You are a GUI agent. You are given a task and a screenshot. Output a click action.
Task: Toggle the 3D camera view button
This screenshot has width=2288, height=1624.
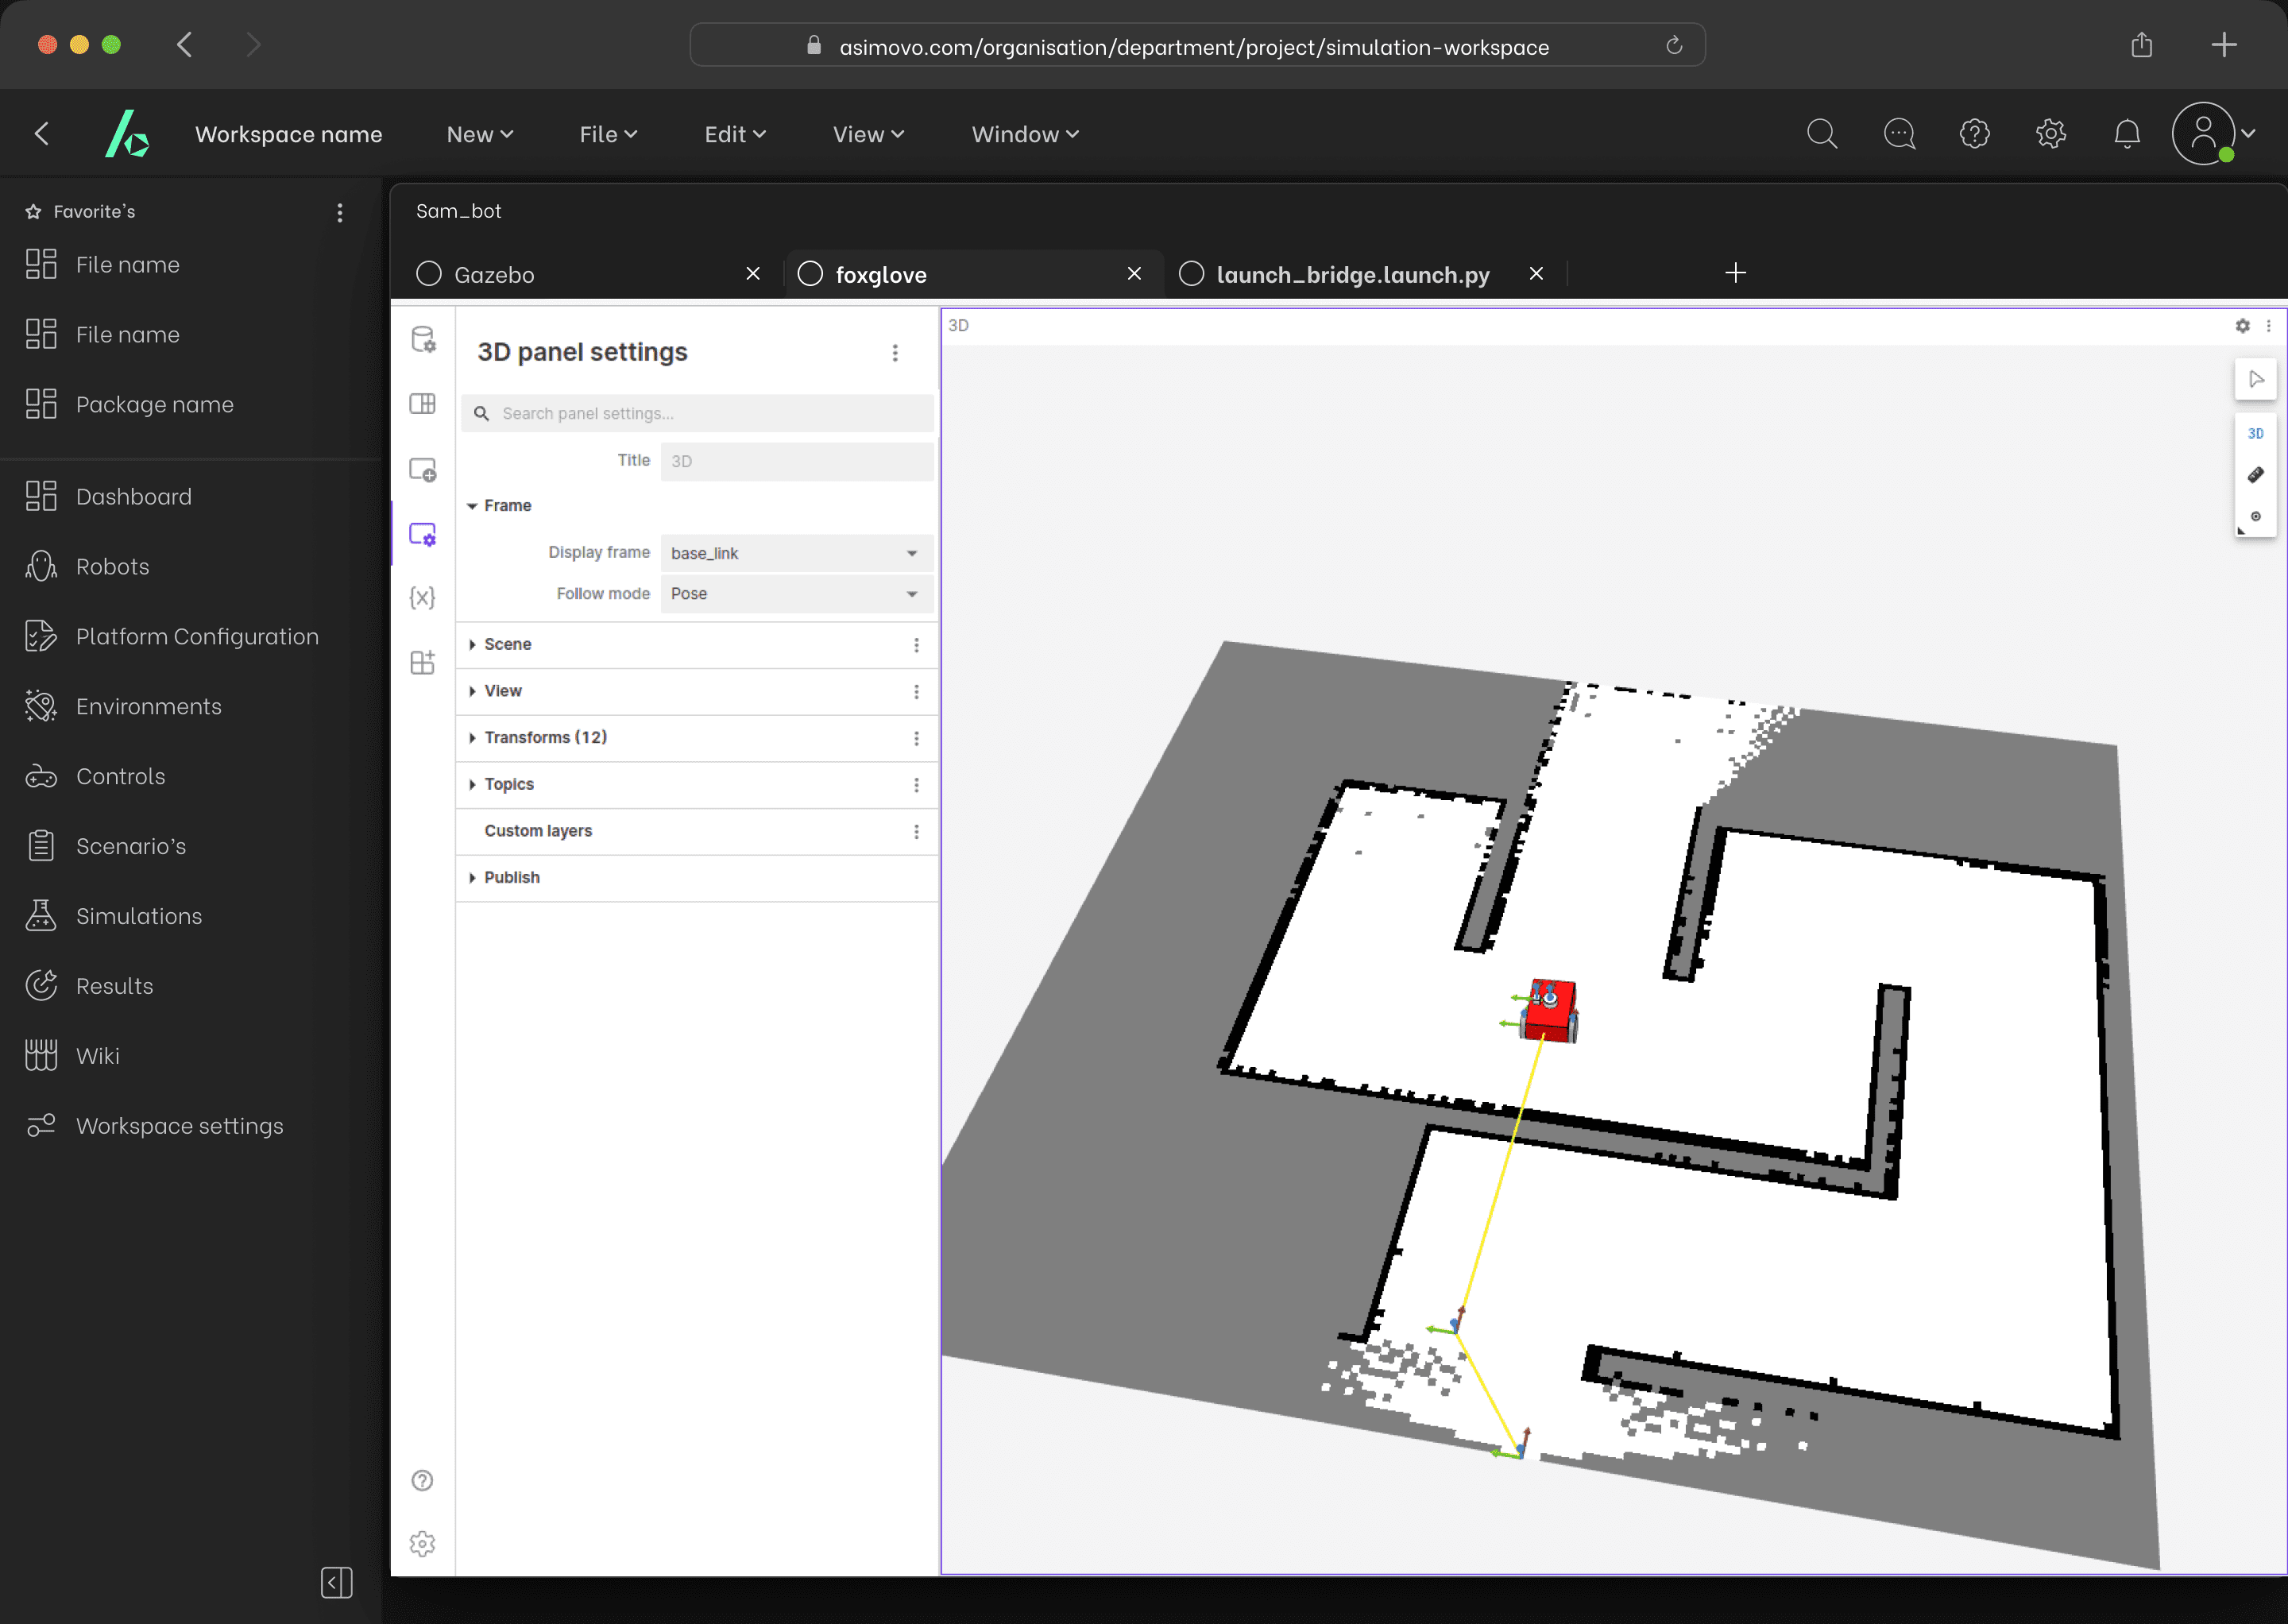pyautogui.click(x=2255, y=433)
